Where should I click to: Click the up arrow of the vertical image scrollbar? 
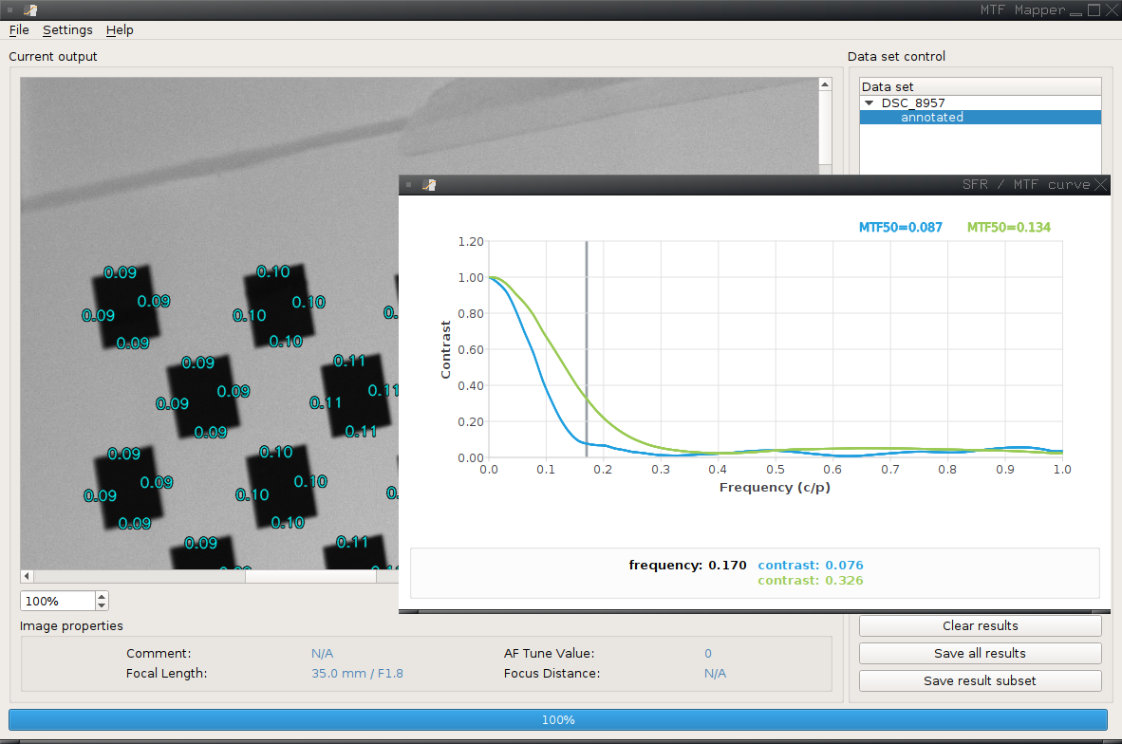pos(824,83)
